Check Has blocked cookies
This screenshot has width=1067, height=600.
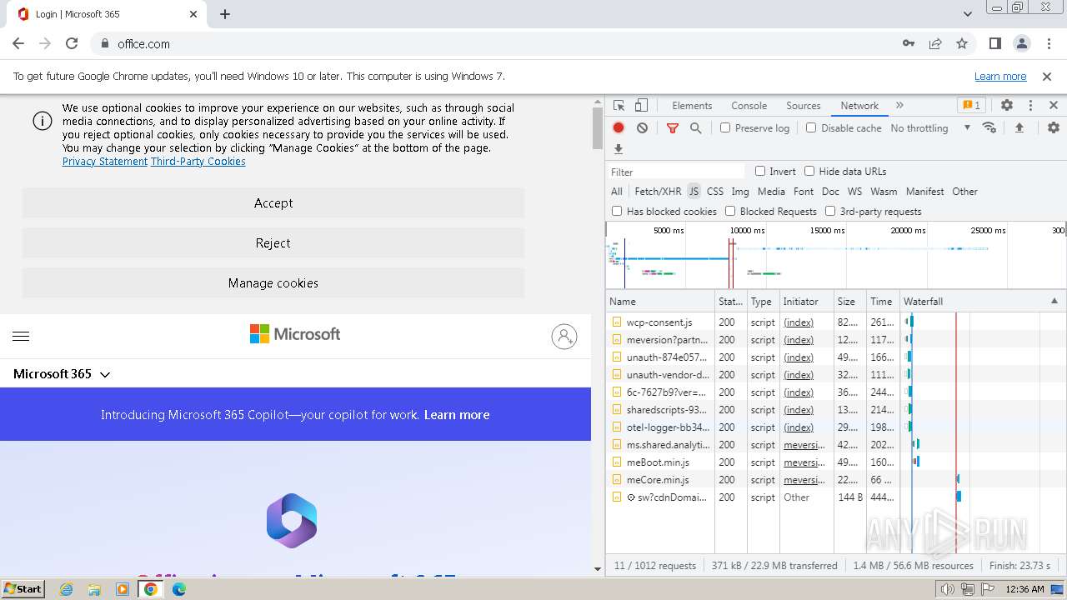(617, 211)
